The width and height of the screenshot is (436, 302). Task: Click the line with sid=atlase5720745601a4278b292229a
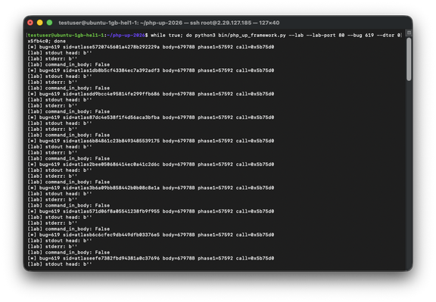tap(151, 47)
